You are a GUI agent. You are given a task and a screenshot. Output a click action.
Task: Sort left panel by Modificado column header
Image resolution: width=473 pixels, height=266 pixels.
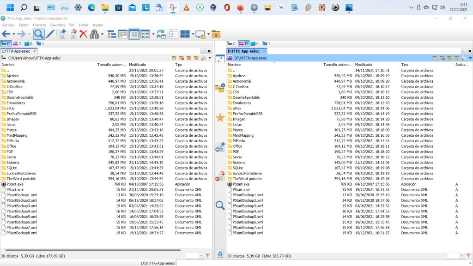[138, 65]
